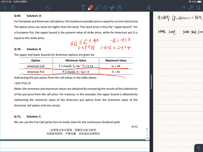This screenshot has height=152, width=203.
Task: Jump to next page with down arrow
Action: pyautogui.click(x=147, y=139)
